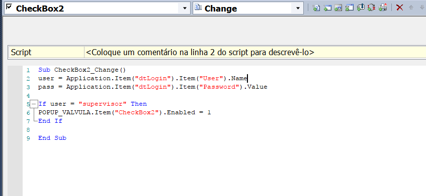
Task: Move the script up with the arrow
Action: point(411,8)
